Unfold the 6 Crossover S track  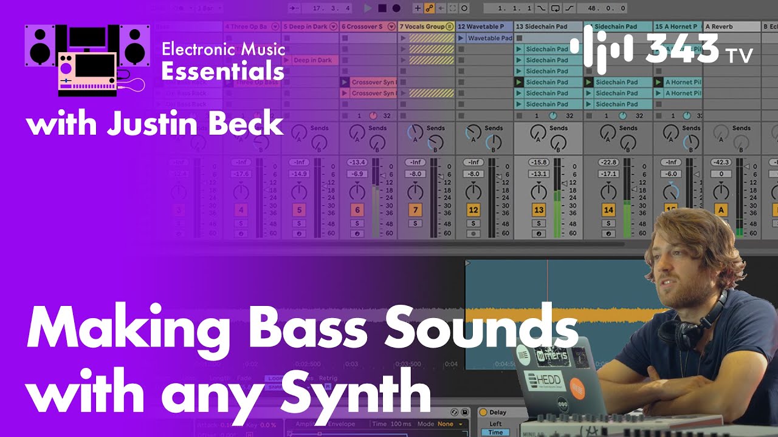[391, 27]
